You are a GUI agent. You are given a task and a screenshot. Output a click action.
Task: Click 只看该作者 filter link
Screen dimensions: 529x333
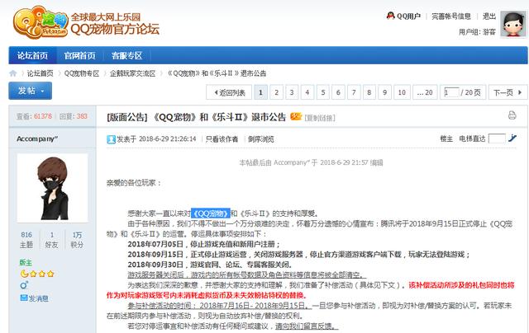(222, 139)
